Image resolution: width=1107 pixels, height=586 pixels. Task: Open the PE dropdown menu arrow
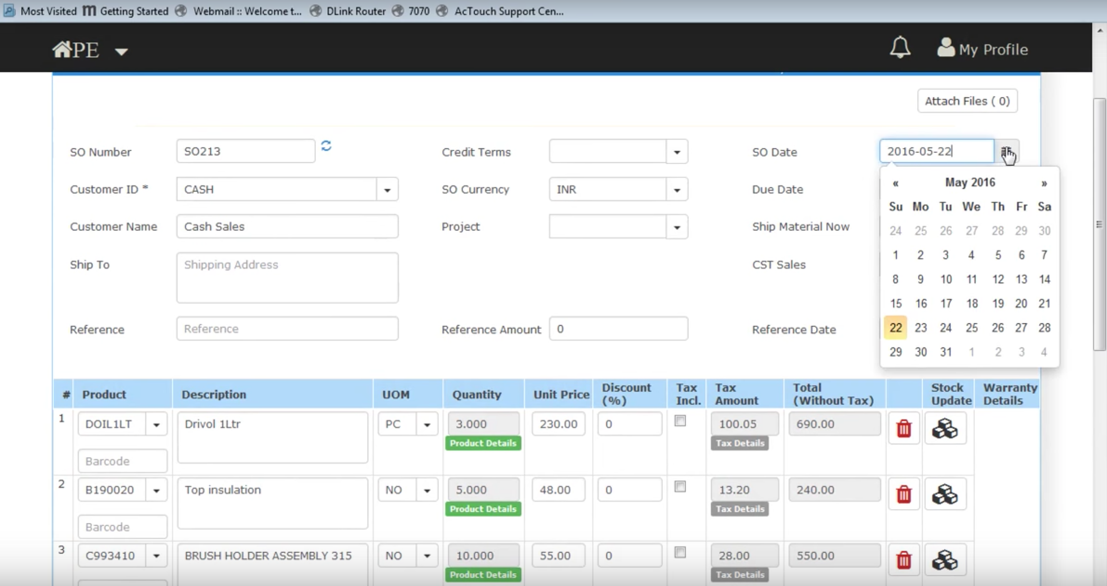pyautogui.click(x=121, y=52)
